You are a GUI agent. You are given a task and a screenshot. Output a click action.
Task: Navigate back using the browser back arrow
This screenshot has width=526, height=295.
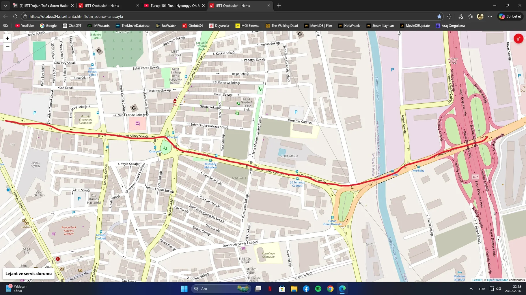pyautogui.click(x=5, y=16)
